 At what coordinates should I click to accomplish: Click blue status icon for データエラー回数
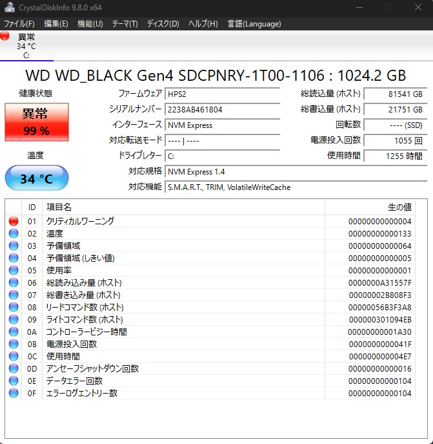pyautogui.click(x=14, y=381)
